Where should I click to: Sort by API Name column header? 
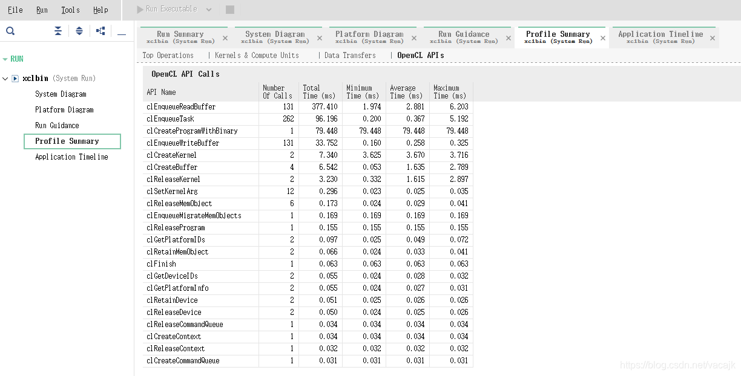pyautogui.click(x=200, y=92)
